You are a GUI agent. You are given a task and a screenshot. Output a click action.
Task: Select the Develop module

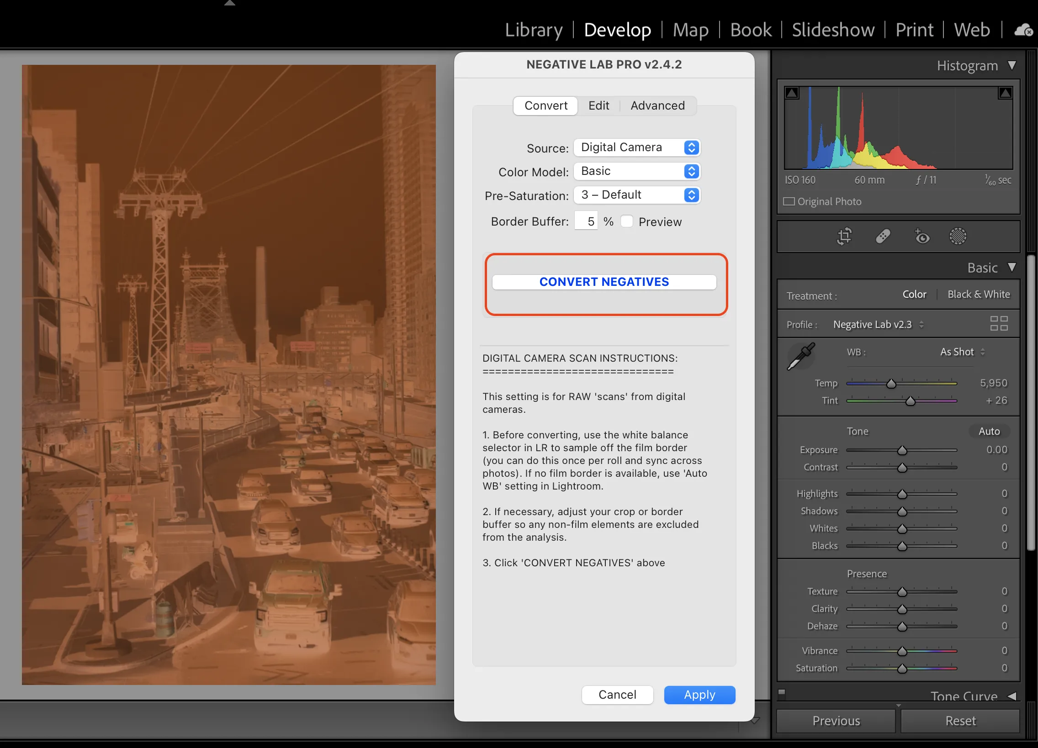pyautogui.click(x=617, y=30)
